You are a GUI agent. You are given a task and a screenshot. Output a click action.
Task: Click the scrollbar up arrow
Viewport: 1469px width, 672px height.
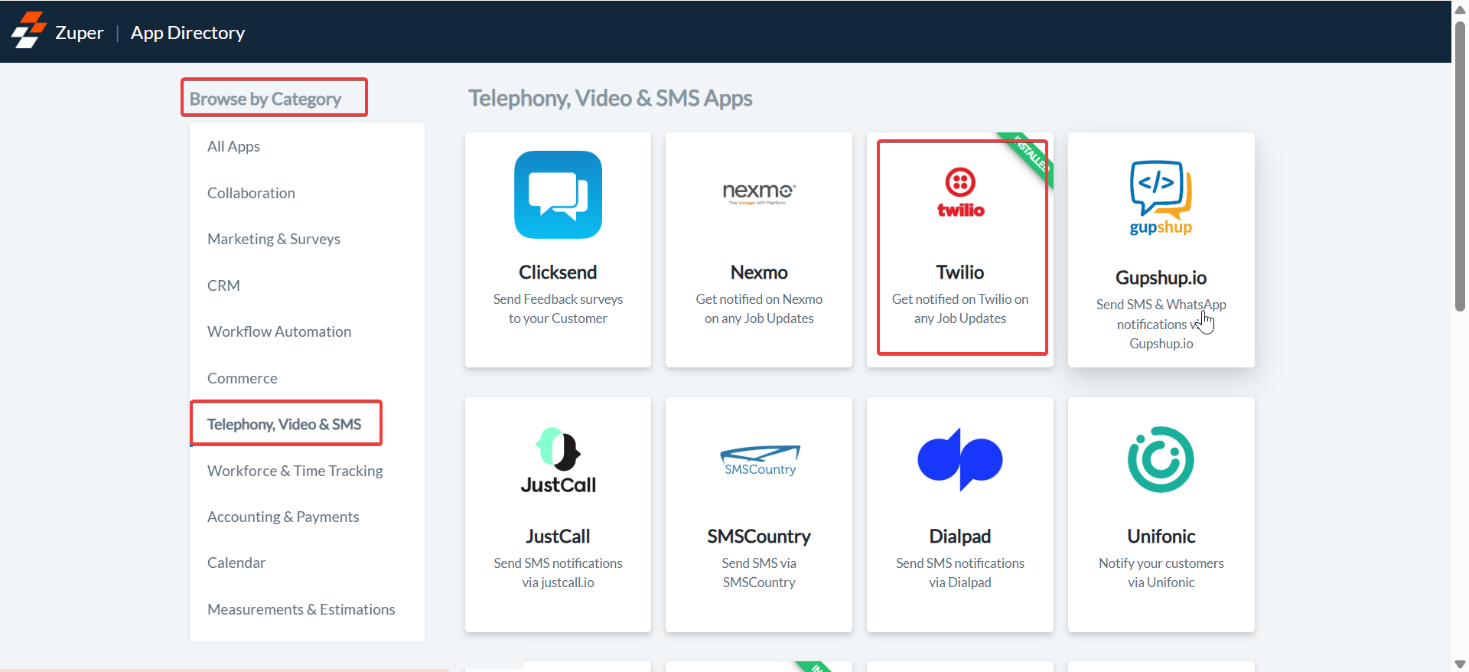(x=1460, y=9)
